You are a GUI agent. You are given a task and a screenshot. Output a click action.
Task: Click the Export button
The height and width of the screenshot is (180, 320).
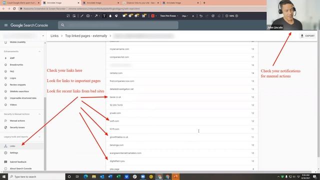[307, 36]
